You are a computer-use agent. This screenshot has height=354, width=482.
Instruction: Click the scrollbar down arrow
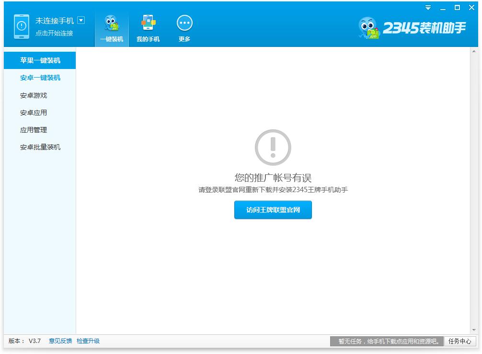coord(474,330)
